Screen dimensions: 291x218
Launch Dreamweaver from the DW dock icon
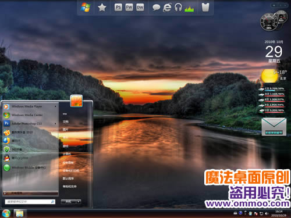[x=140, y=8]
